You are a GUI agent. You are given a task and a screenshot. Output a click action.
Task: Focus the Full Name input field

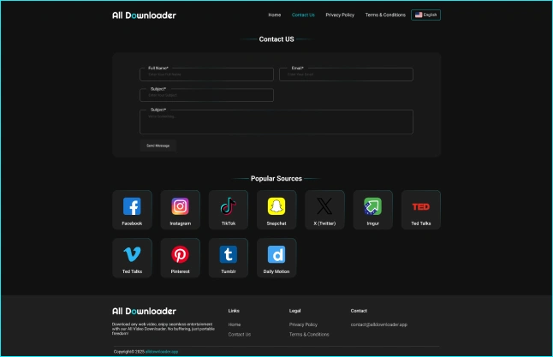[206, 74]
